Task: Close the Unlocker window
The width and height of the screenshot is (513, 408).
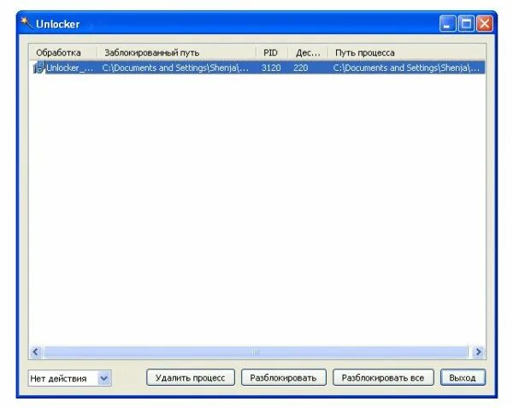Action: coord(485,24)
